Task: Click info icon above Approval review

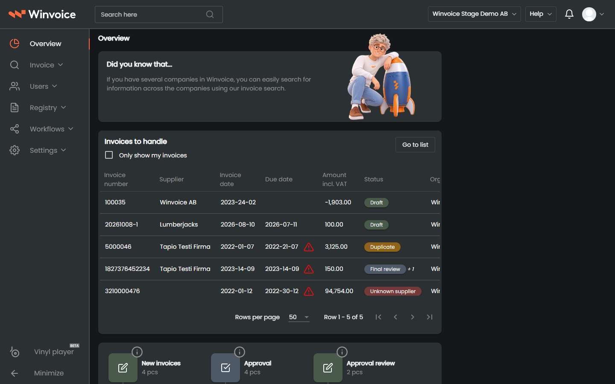Action: click(342, 352)
